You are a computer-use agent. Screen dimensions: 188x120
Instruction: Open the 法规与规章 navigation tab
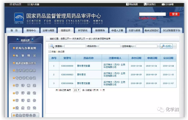(48, 31)
